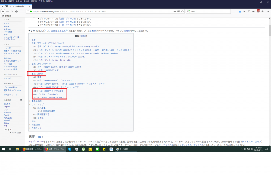This screenshot has height=175, width=271.
Task: Save page to Pocket
Action: click(178, 11)
